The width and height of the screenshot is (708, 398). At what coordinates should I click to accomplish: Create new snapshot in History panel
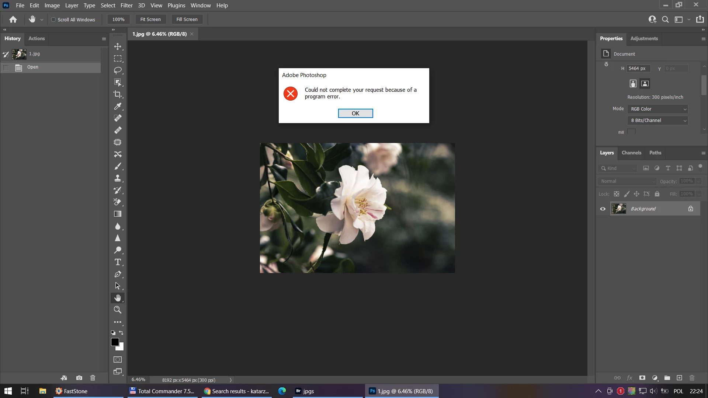[x=79, y=378]
